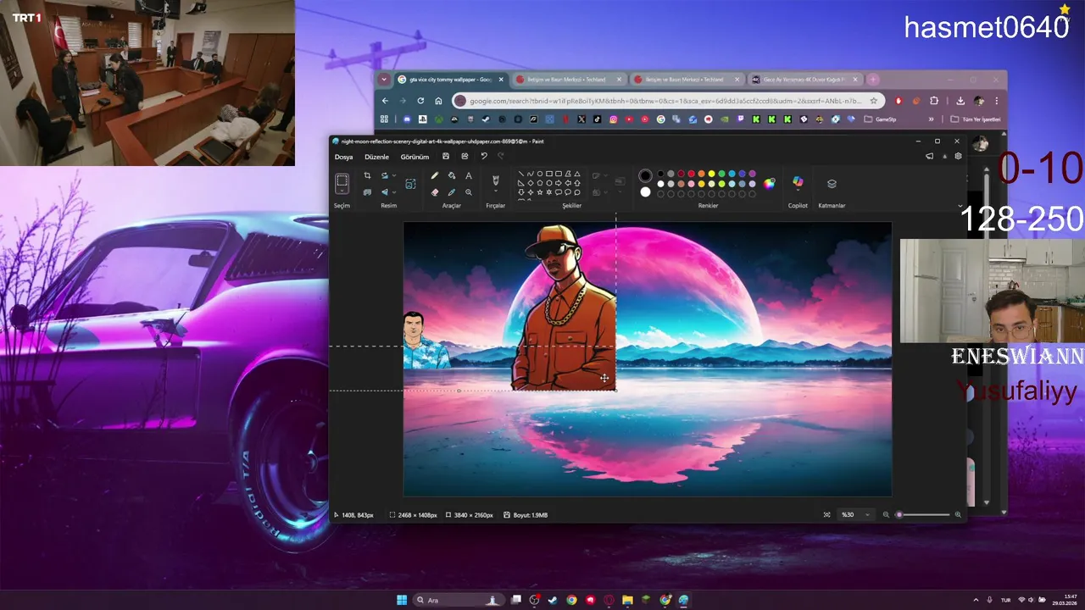Click the zoom in magnifier in status bar

coord(959,515)
